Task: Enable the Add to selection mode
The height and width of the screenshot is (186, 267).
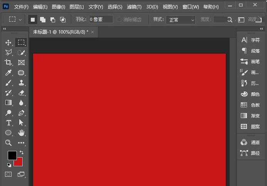Action: (43, 19)
